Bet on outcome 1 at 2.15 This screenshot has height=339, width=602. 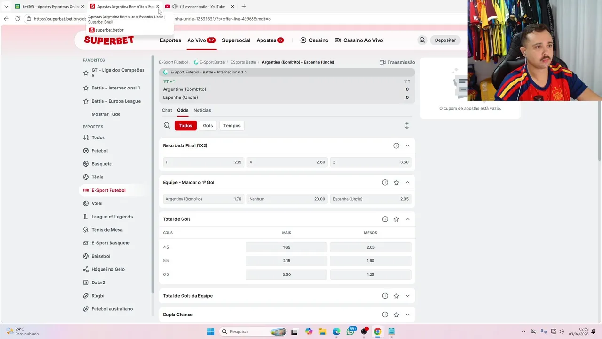pyautogui.click(x=203, y=162)
